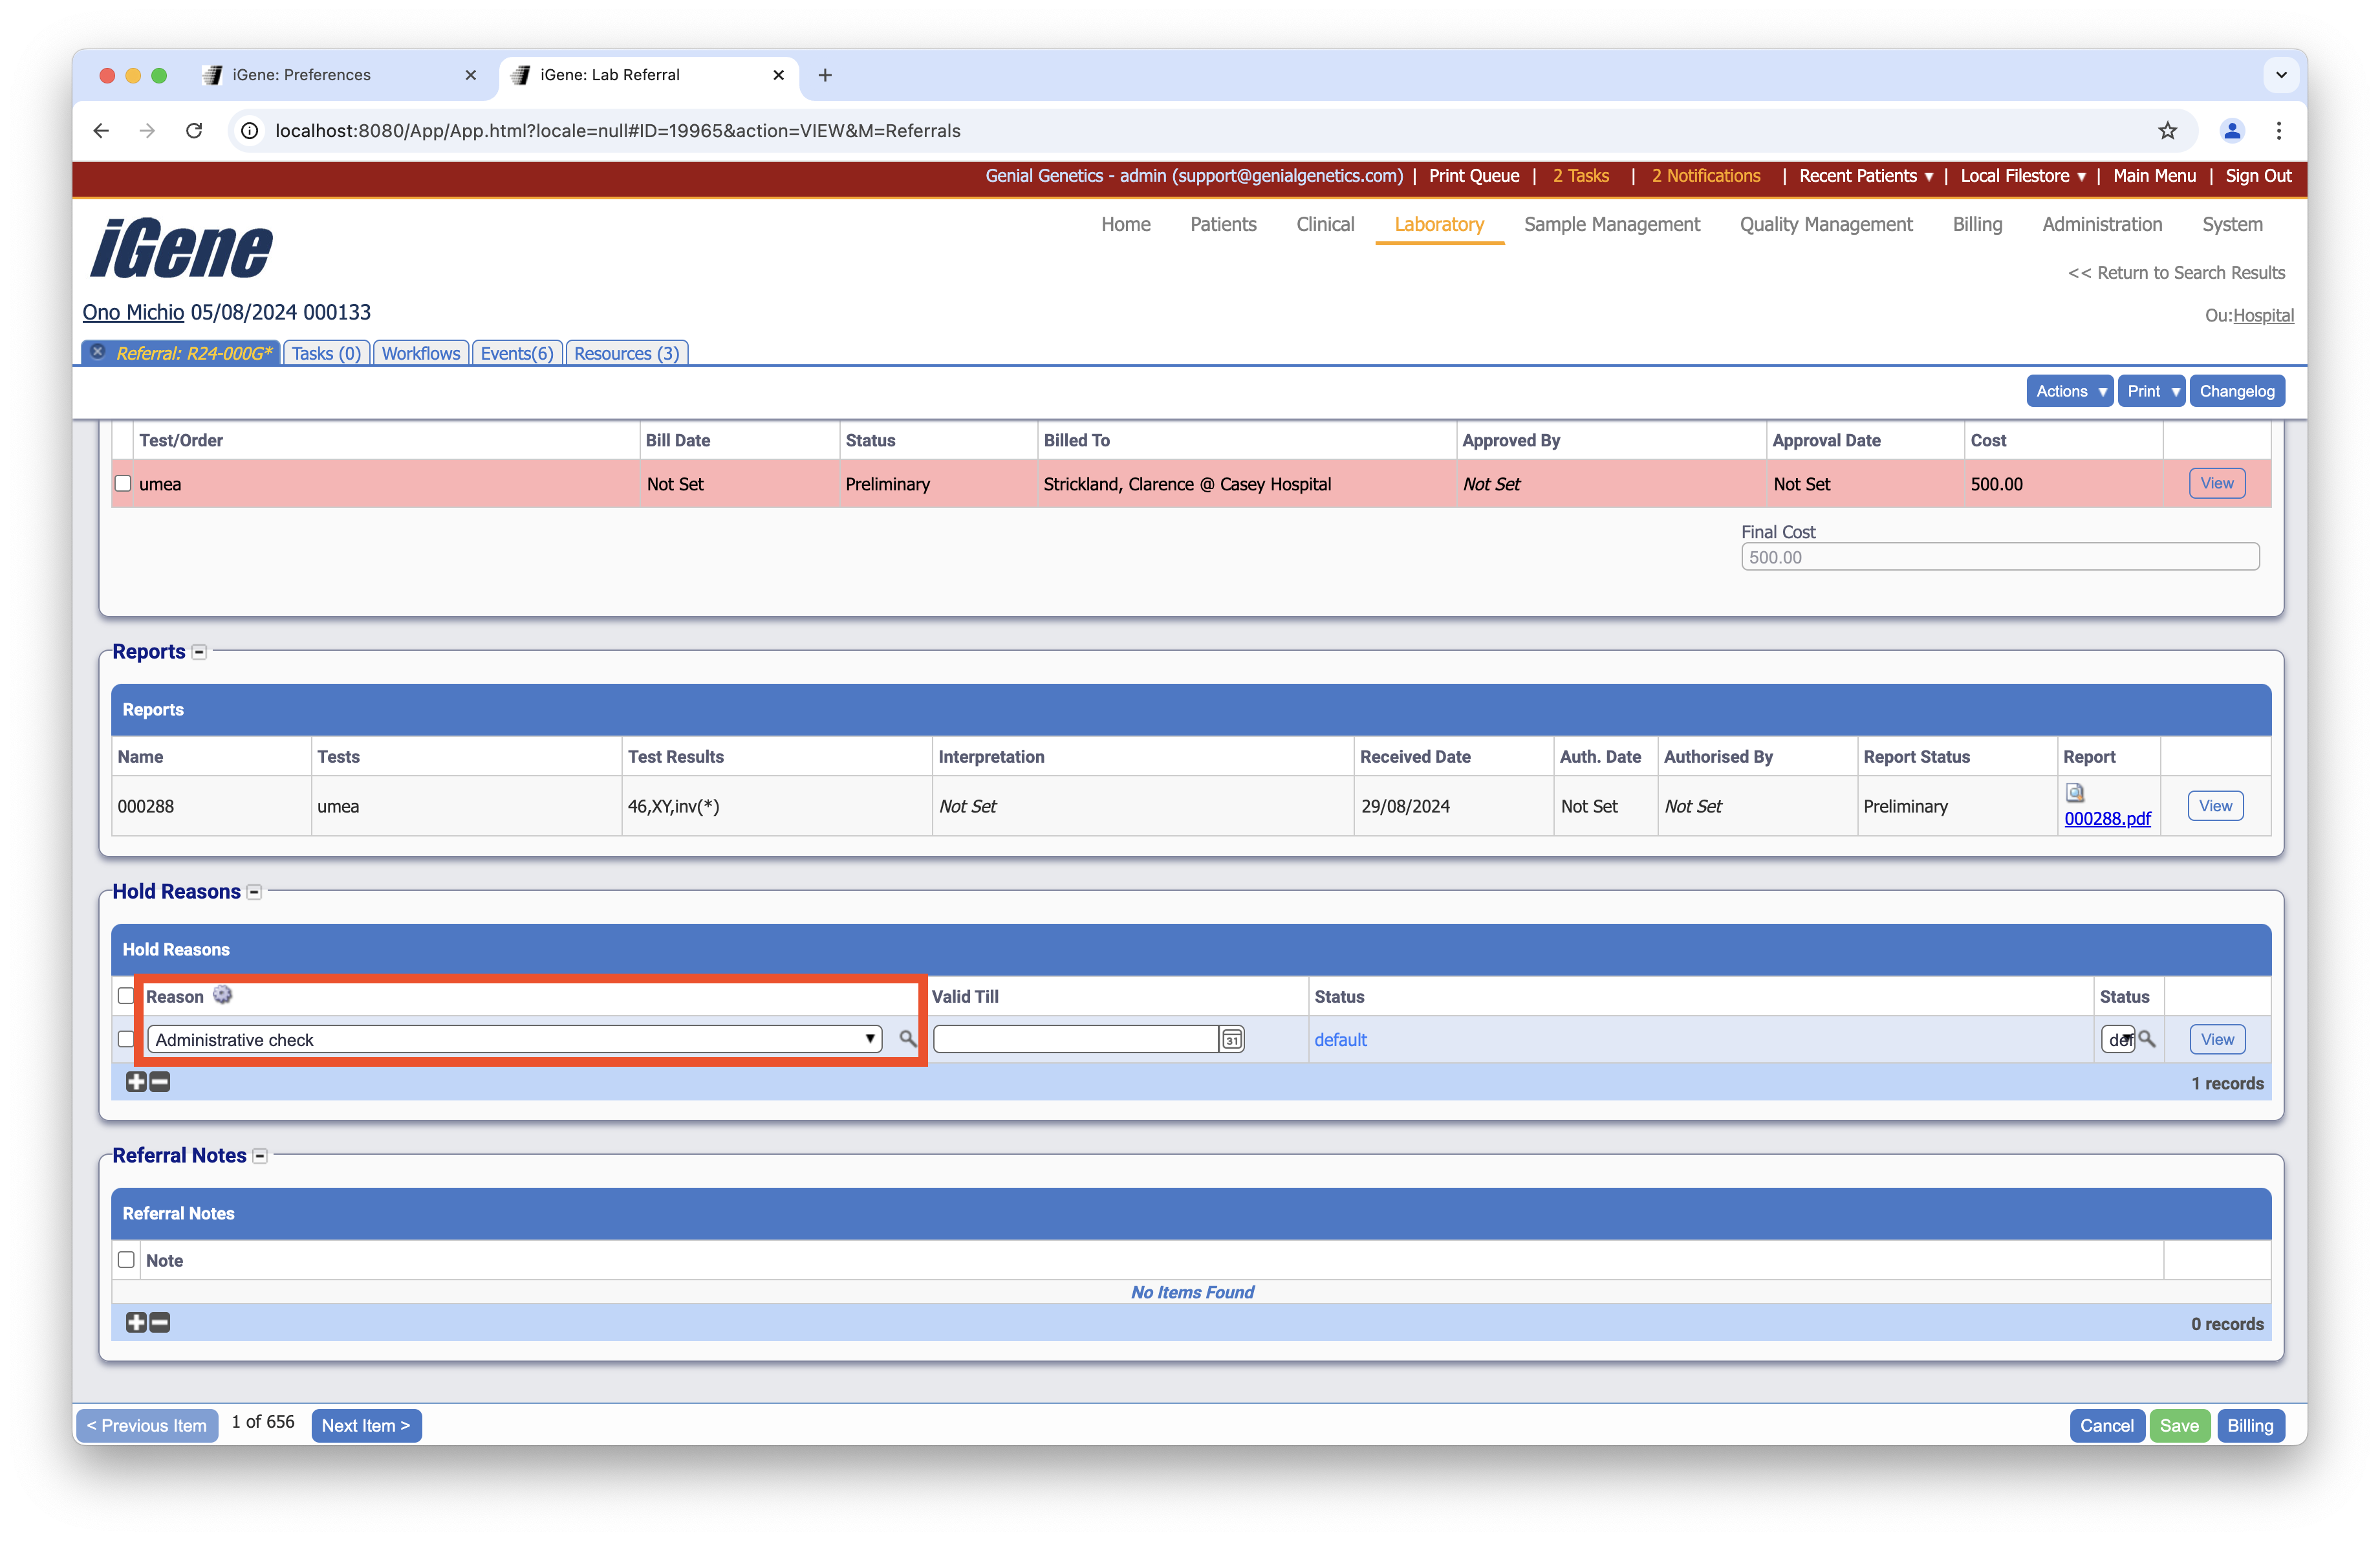Click the Valid Till date input field
This screenshot has height=1541, width=2380.
1075,1039
